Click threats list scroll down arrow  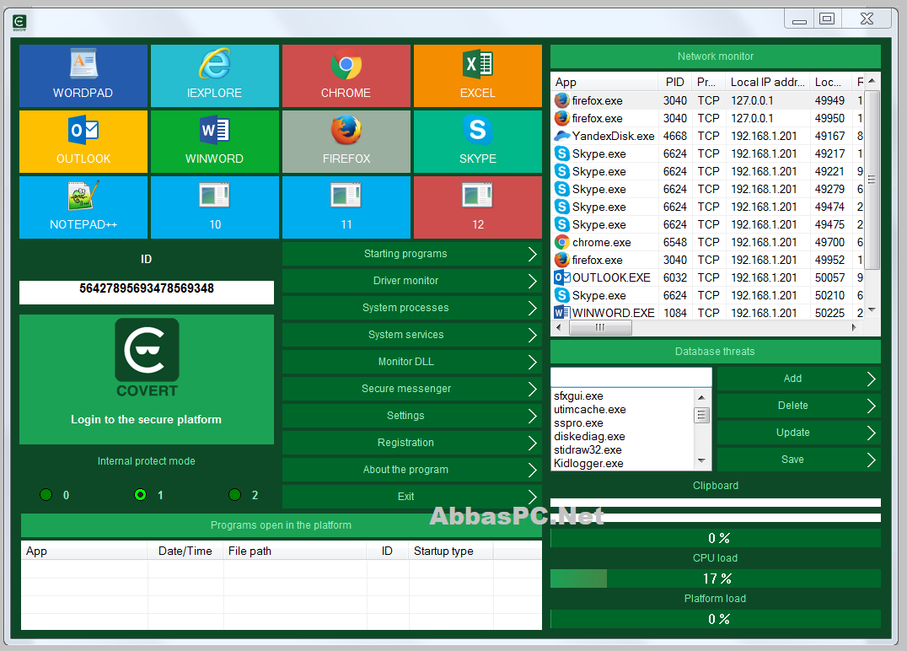click(701, 461)
